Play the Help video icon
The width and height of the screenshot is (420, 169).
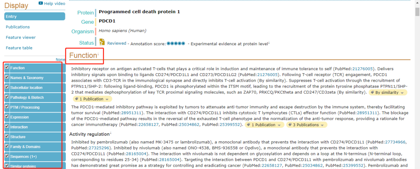point(40,4)
